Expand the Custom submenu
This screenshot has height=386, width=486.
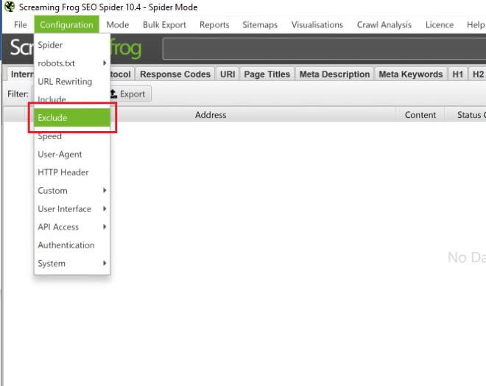coord(72,190)
